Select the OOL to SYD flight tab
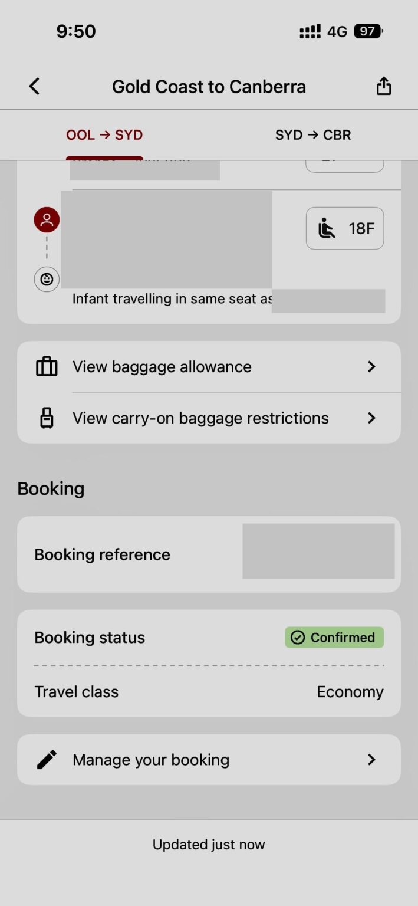The image size is (418, 906). 104,134
